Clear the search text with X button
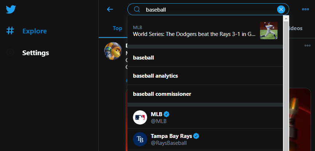 point(281,10)
